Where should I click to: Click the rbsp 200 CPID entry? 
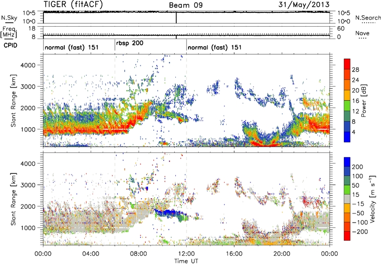click(130, 43)
